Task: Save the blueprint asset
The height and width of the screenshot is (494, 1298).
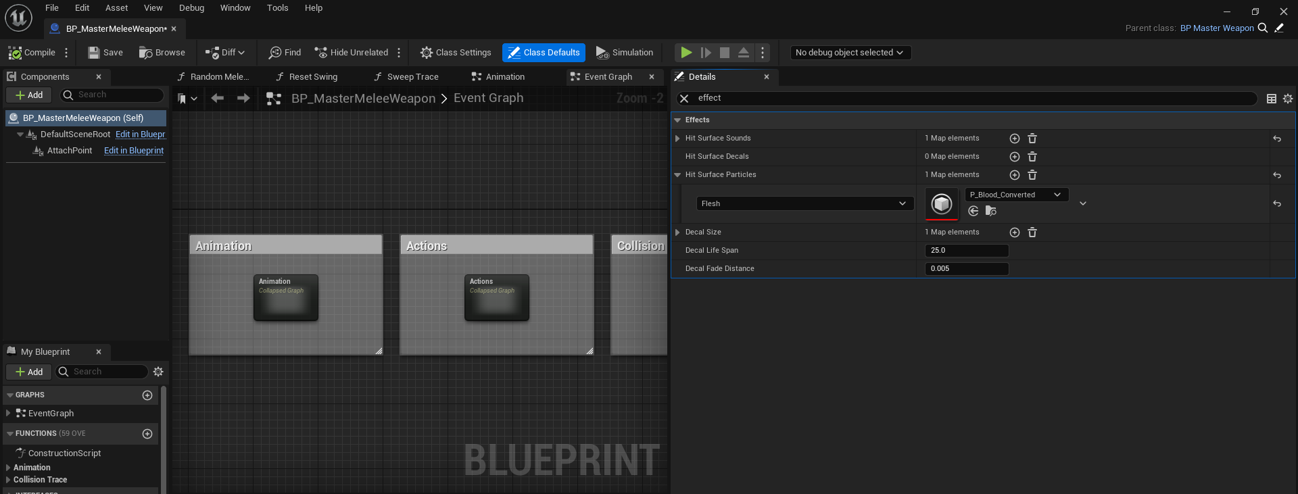Action: (105, 53)
